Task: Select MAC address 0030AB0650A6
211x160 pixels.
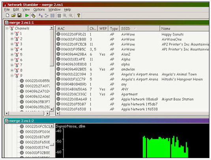Action: point(74,89)
